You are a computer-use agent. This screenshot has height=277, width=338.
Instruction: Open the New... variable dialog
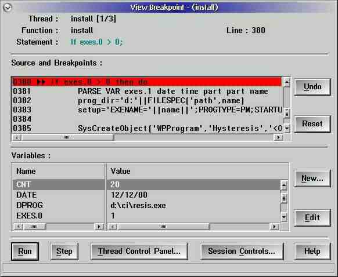pyautogui.click(x=312, y=178)
